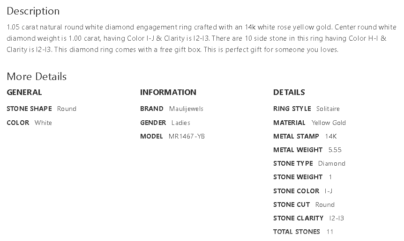404x241 pixels.
Task: Click the Maulijewels brand name
Action: (186, 109)
